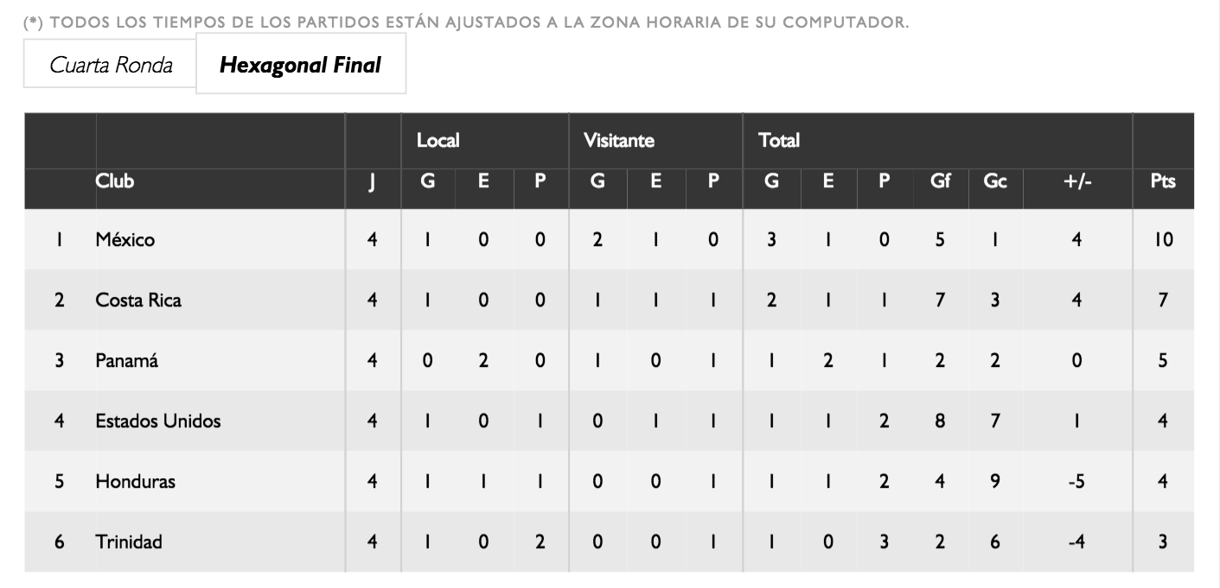Click the time zone notice text
The image size is (1220, 588).
point(467,22)
